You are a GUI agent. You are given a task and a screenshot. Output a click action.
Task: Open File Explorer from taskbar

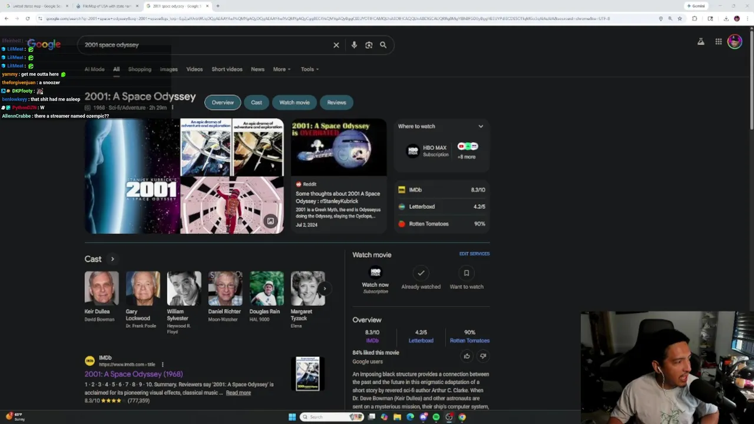coord(397,417)
